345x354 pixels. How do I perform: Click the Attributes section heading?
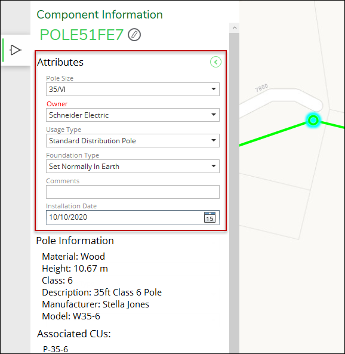(x=60, y=62)
